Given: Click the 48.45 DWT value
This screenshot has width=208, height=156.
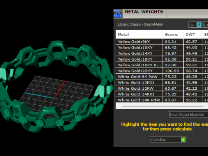Looking at the screenshot, I should click(x=192, y=94).
